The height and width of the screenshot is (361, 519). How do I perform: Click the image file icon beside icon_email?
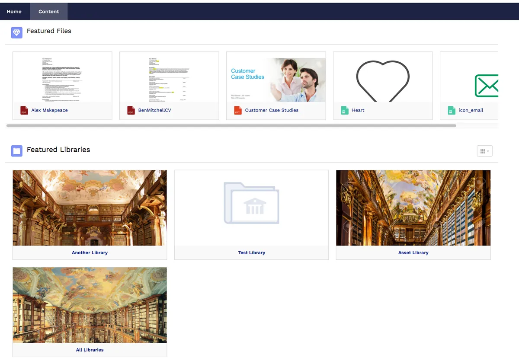[x=451, y=110]
